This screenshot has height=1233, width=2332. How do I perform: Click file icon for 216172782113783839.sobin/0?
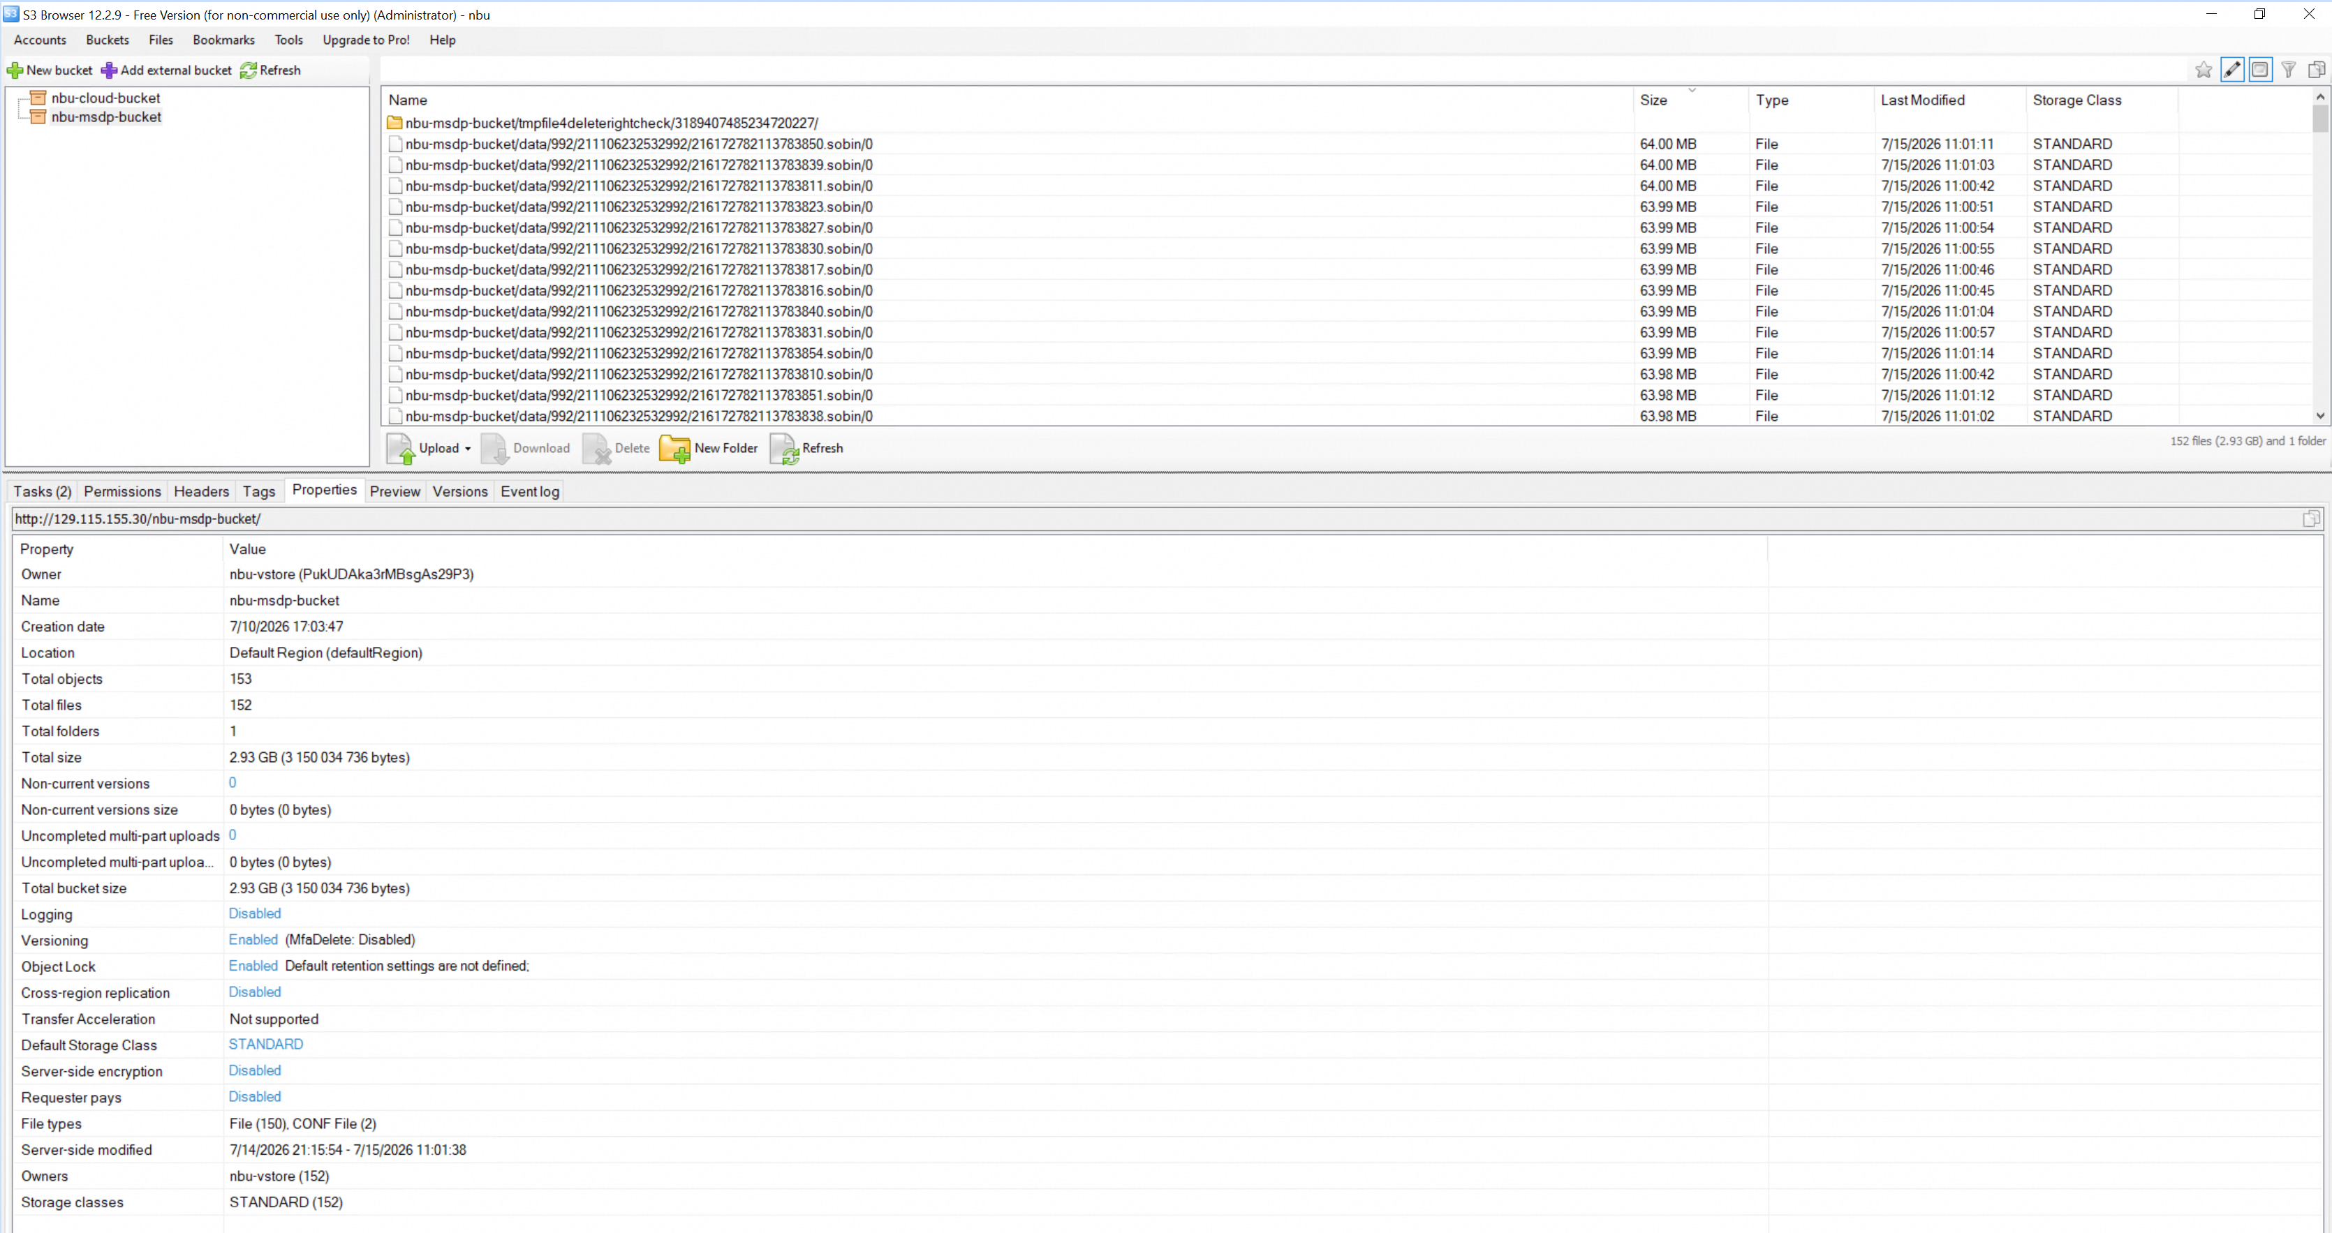394,165
